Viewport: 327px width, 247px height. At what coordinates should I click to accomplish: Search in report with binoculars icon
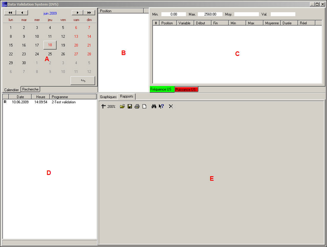point(154,106)
